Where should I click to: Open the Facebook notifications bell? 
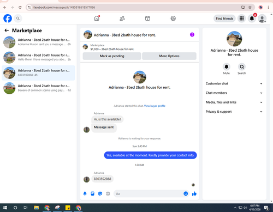click(x=252, y=19)
